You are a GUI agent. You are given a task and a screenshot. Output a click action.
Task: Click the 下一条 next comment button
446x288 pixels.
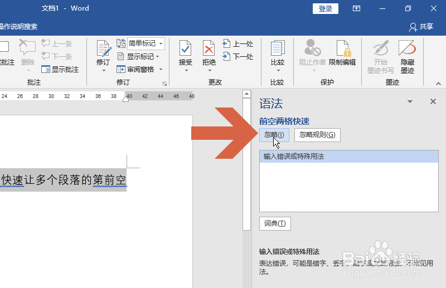click(x=57, y=56)
